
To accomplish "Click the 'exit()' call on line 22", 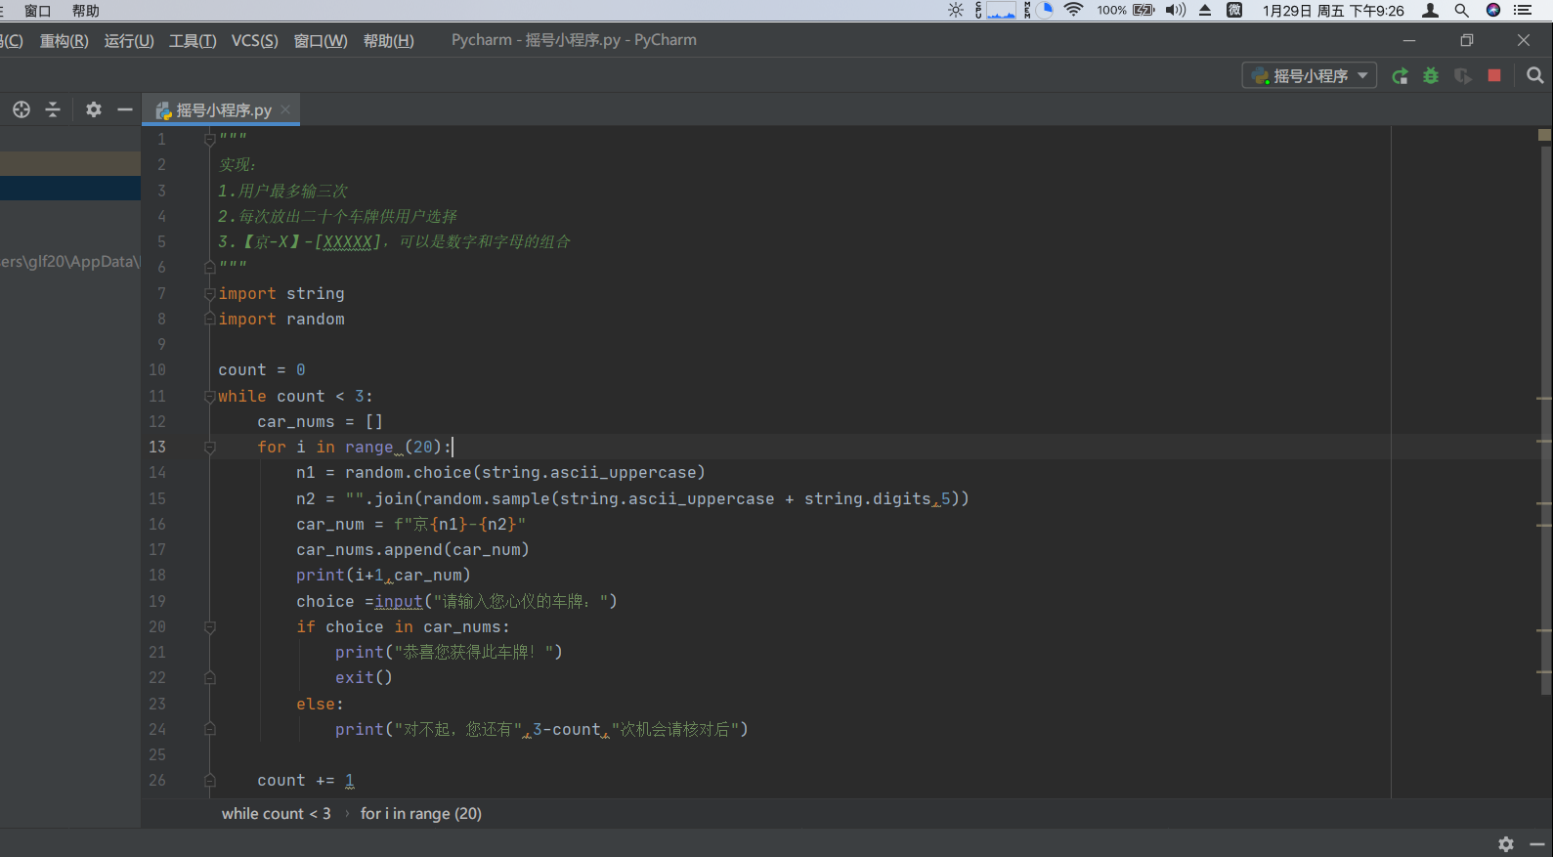I will click(364, 677).
